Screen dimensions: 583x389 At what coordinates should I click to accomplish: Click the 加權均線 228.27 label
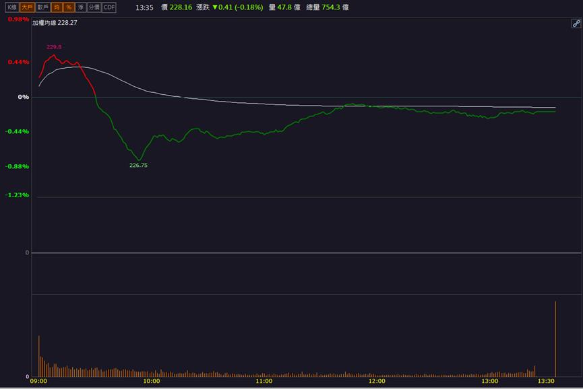(55, 23)
